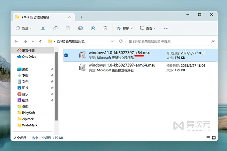Click the x64.msu file icon

coord(82,55)
